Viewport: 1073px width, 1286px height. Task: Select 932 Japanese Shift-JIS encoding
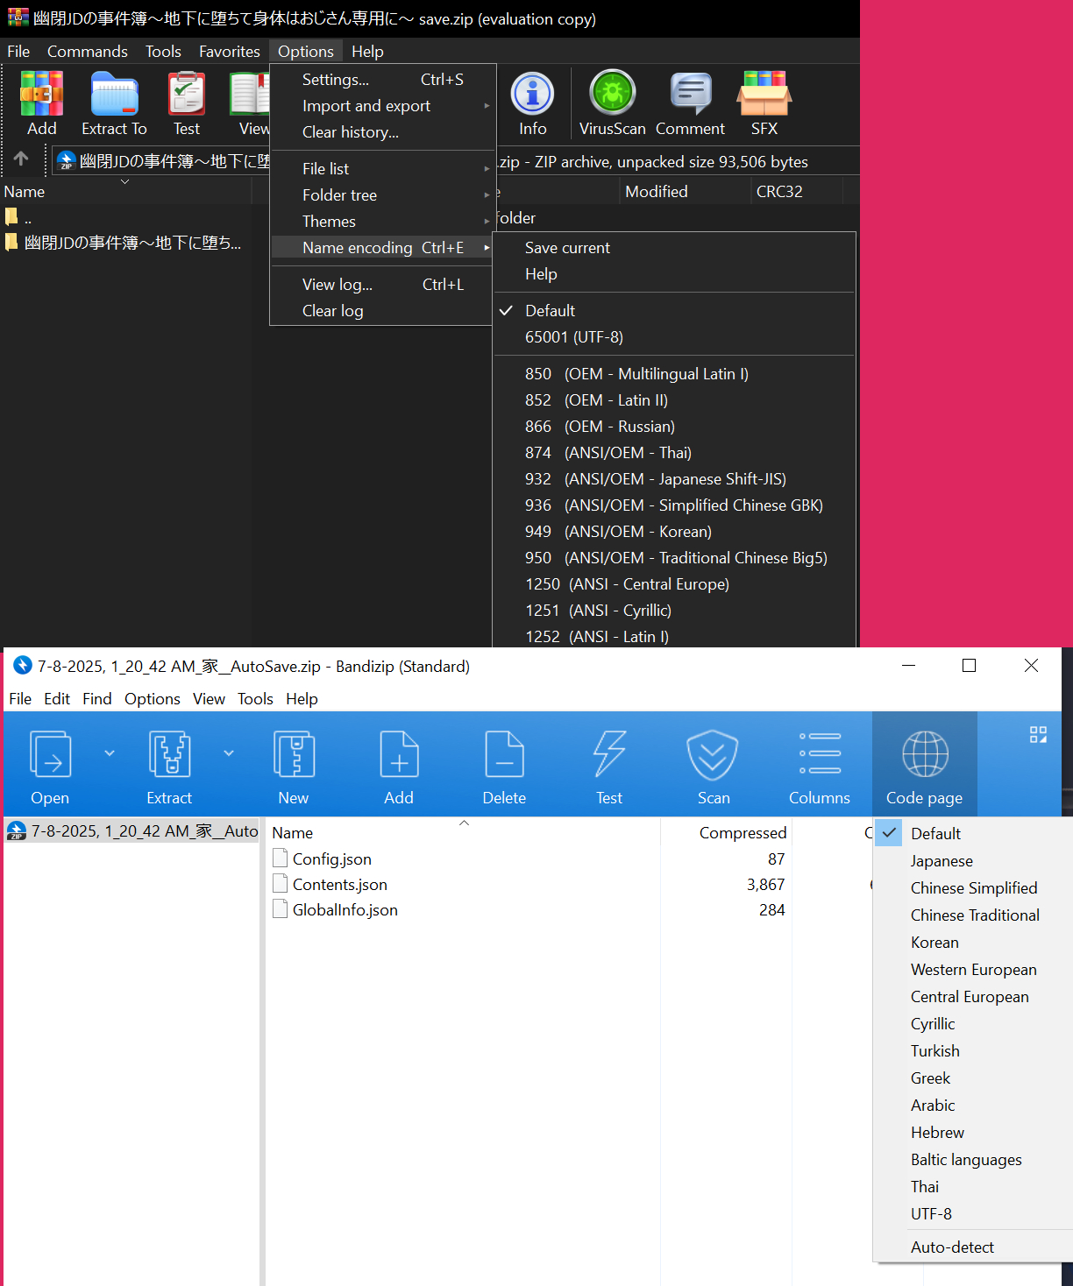674,479
